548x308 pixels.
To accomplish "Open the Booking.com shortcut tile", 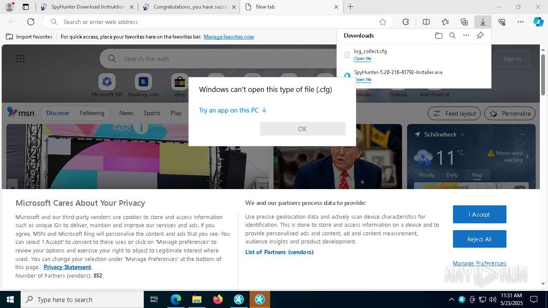I will 143,85.
